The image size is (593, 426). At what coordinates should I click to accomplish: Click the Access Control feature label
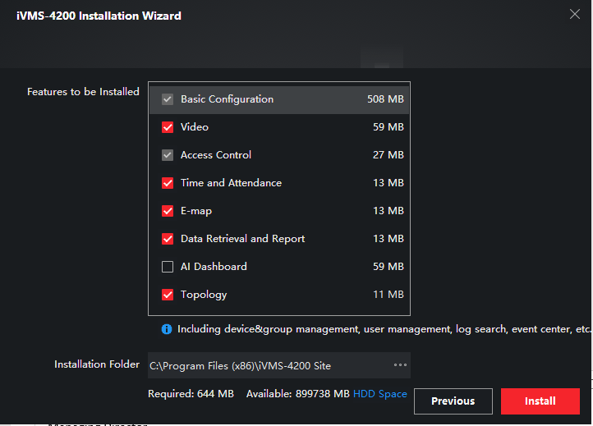[x=216, y=155]
